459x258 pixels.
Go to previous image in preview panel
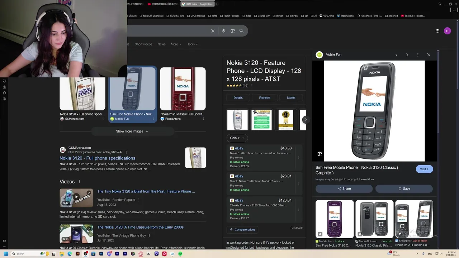(x=396, y=55)
